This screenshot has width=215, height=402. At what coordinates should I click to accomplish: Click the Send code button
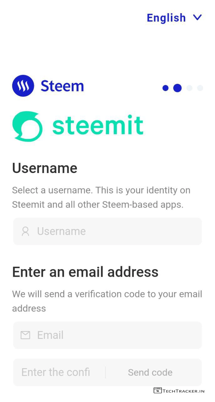[150, 372]
